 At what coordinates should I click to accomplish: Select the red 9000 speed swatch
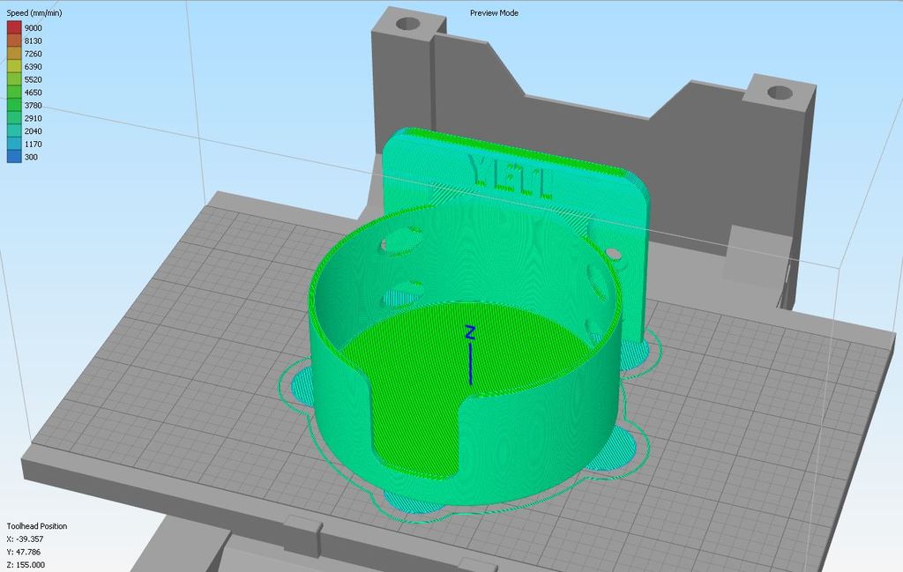click(x=13, y=27)
